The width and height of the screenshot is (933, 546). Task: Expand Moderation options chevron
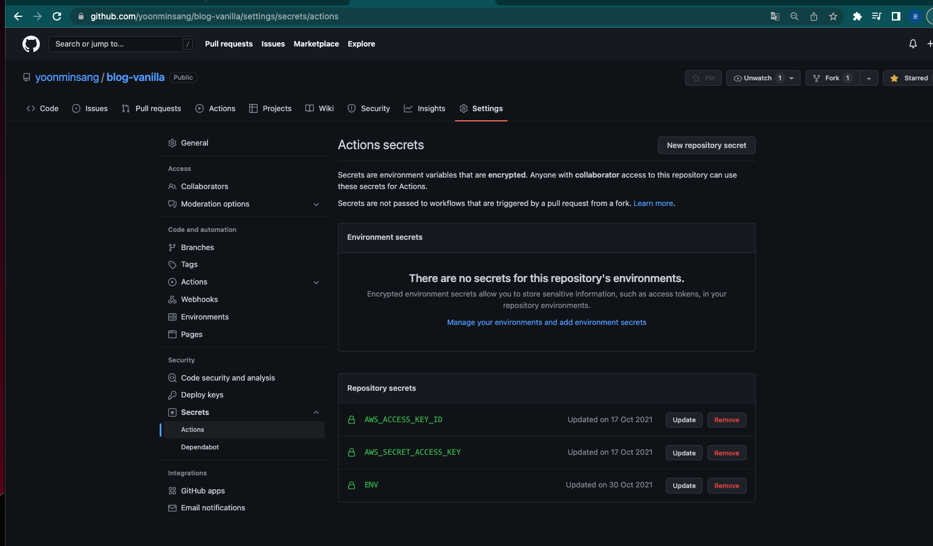pyautogui.click(x=316, y=204)
